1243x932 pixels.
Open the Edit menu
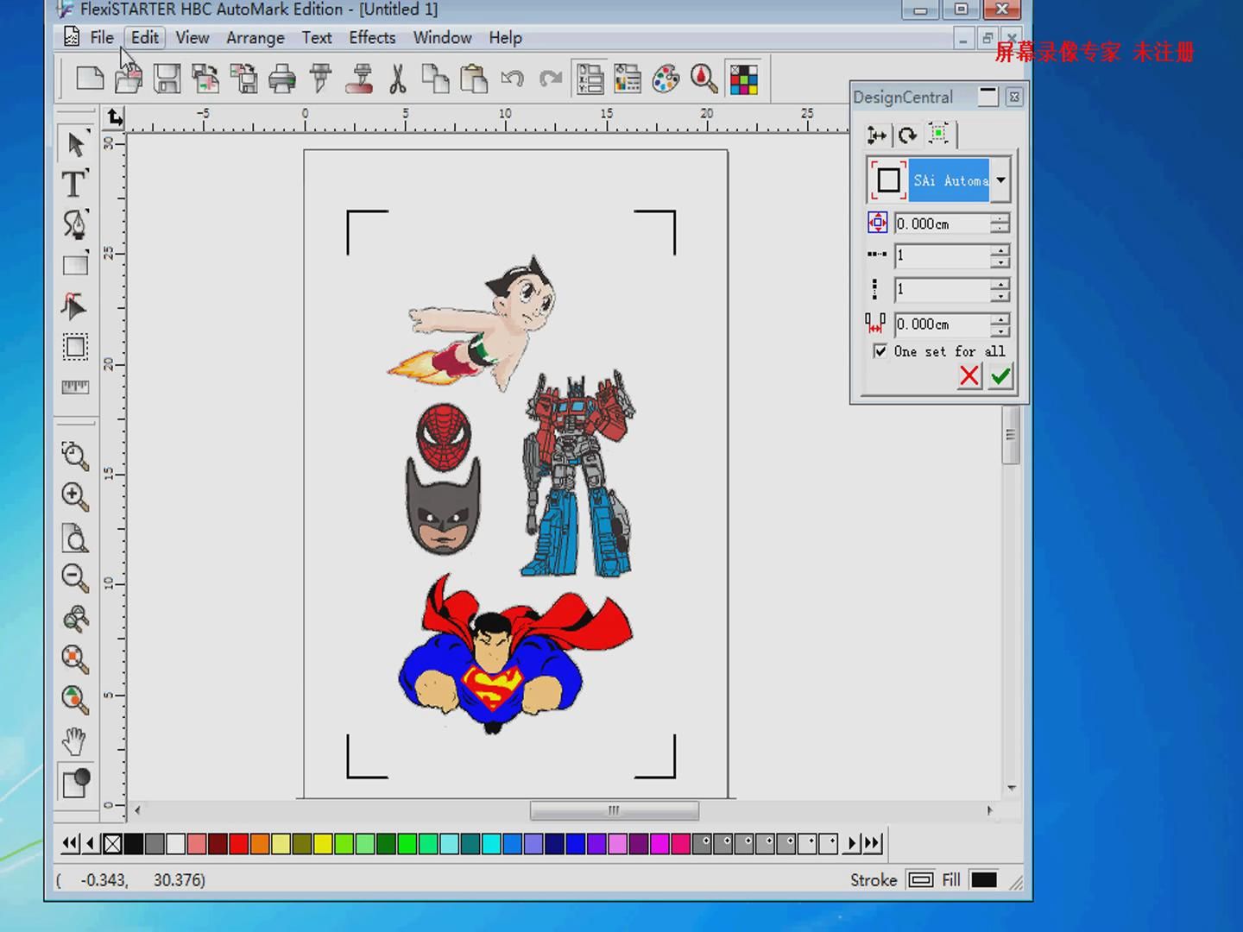pos(144,37)
